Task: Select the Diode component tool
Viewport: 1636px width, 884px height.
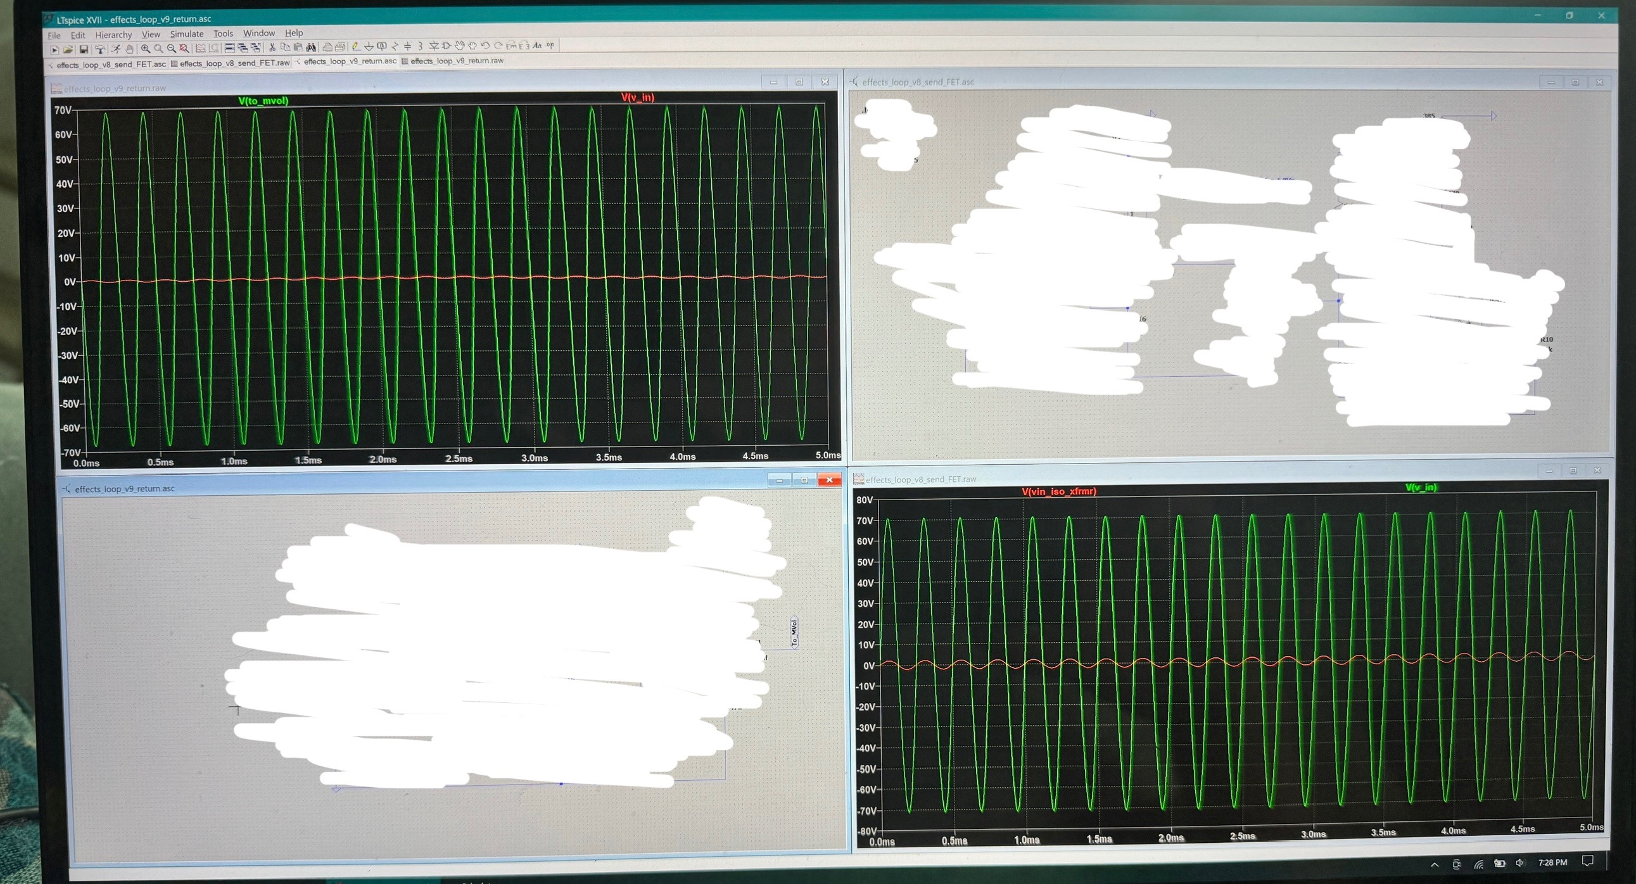Action: (x=434, y=46)
